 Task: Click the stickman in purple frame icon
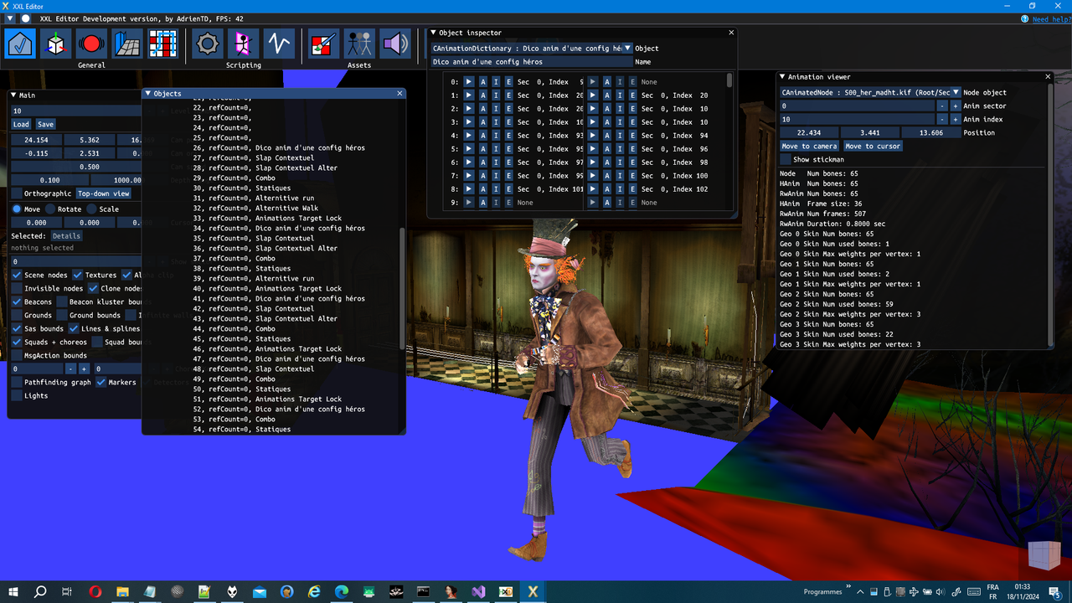(243, 44)
